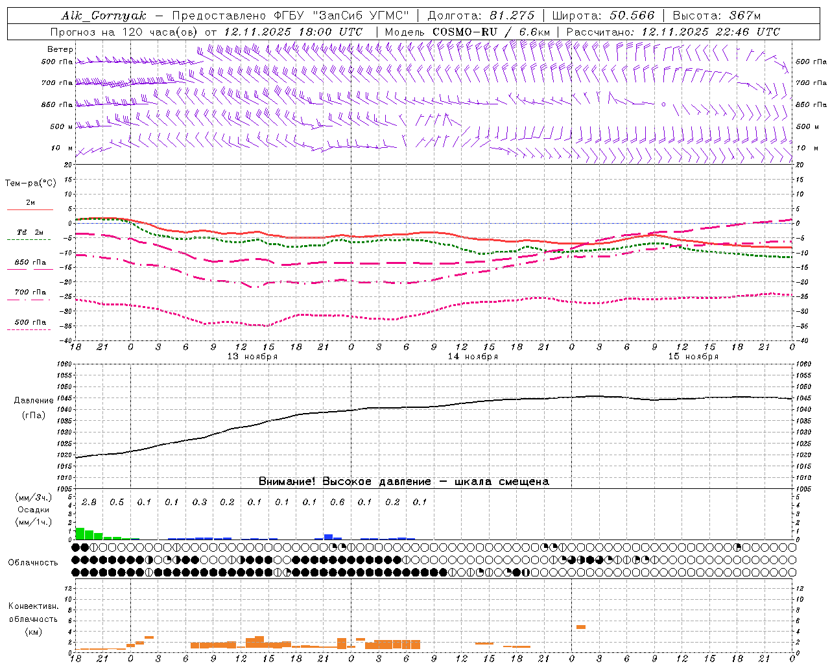
Task: Click the Td 2м dew point legend entry
Action: [30, 232]
